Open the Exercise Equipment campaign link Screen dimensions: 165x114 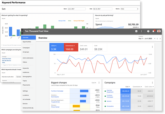[x=110, y=91]
